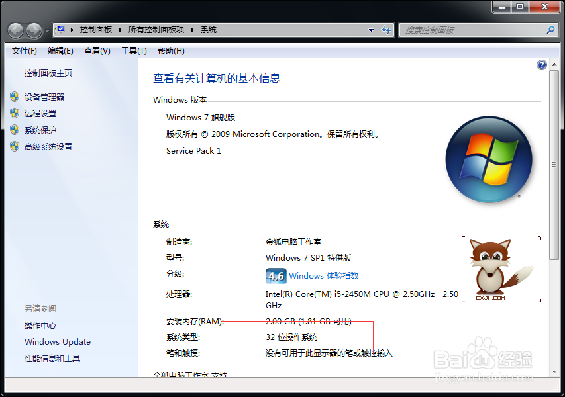The height and width of the screenshot is (397, 565).
Task: Click the text Windows 7 SP1 特供版
Action: click(x=309, y=257)
